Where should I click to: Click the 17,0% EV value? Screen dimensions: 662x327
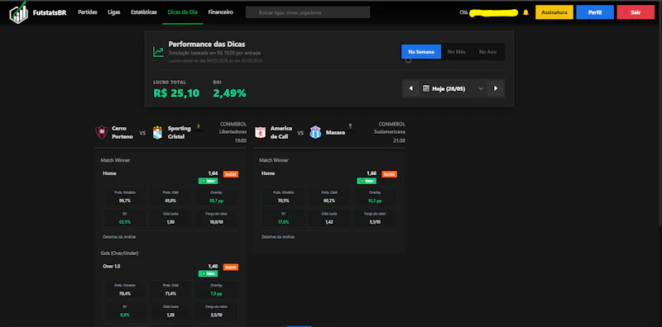283,221
